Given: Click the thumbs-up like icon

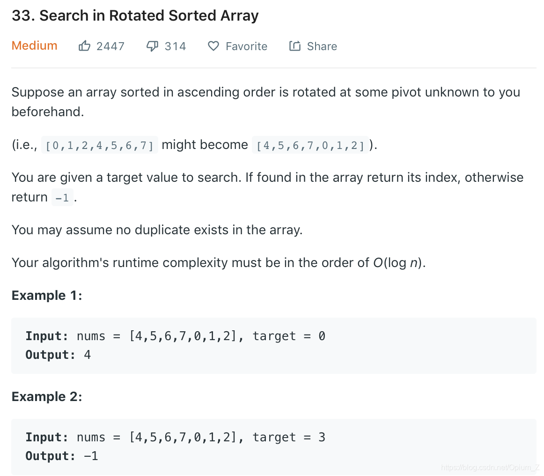Looking at the screenshot, I should tap(84, 46).
